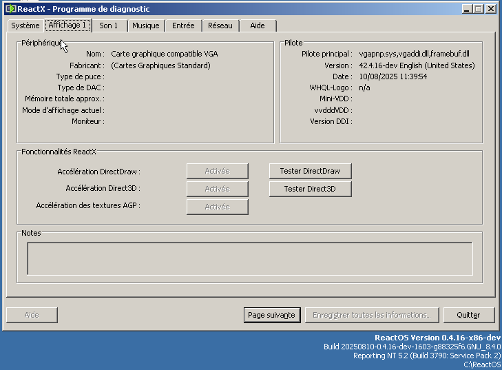Switch to the Réseau tab
This screenshot has height=370, width=502.
click(220, 25)
